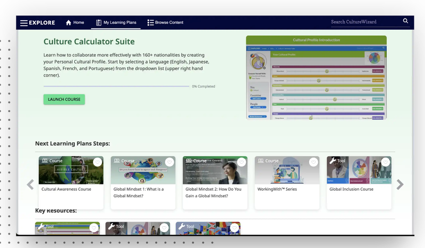Click the 0% Completed progress bar
Viewport: 425px width, 248px height.
tap(116, 86)
